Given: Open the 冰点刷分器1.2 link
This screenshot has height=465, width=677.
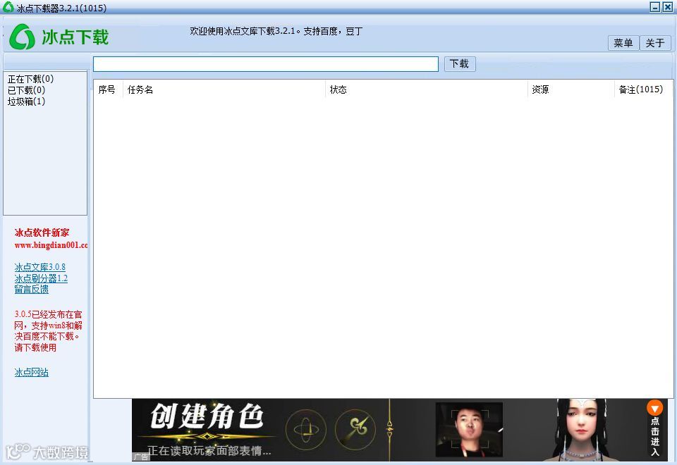Looking at the screenshot, I should pyautogui.click(x=41, y=278).
